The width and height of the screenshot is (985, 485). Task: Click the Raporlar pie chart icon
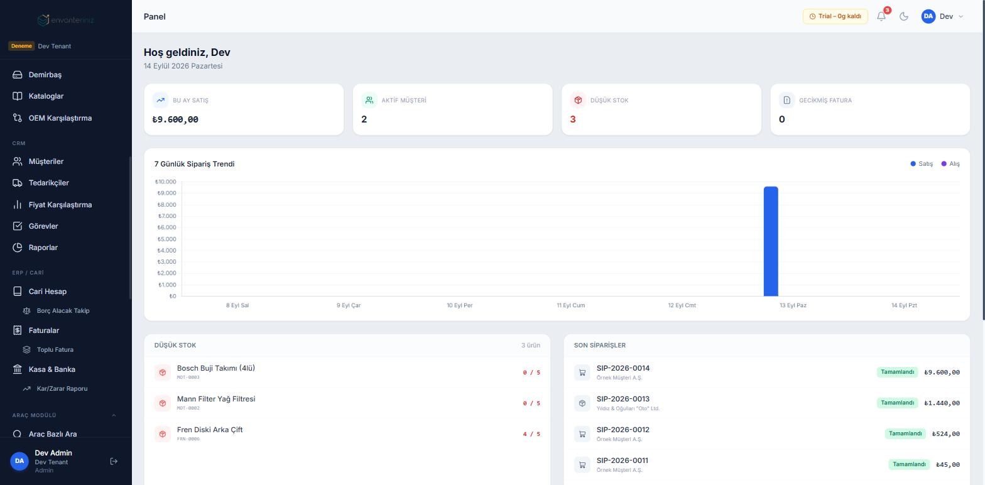point(18,248)
